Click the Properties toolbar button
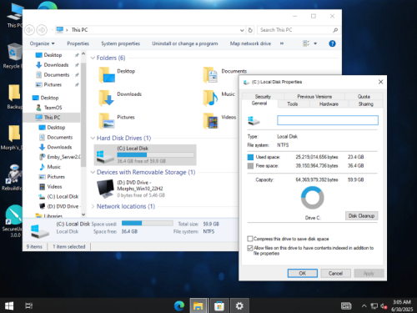 (x=78, y=43)
